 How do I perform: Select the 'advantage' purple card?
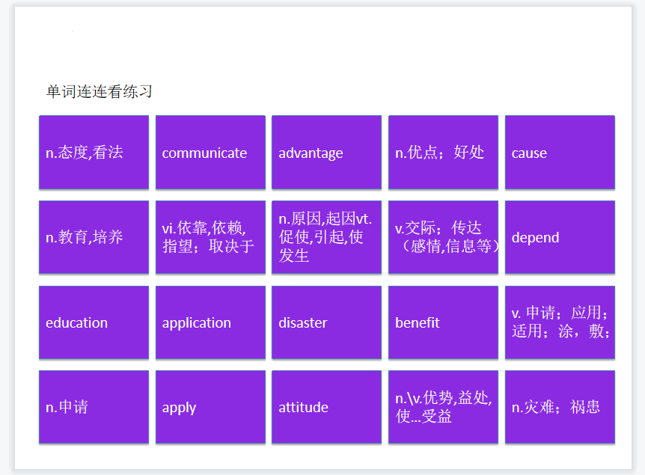[x=326, y=153]
